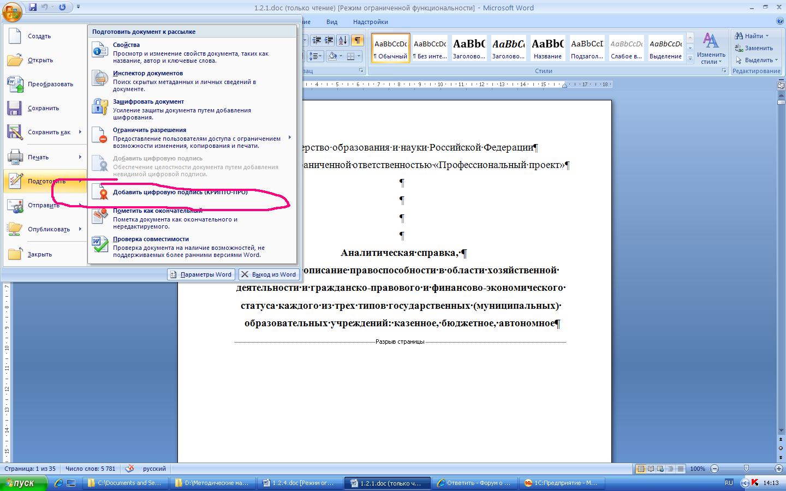This screenshot has width=786, height=491.
Task: Click the Sort (А-Я) icon in ribbon
Action: [x=343, y=40]
